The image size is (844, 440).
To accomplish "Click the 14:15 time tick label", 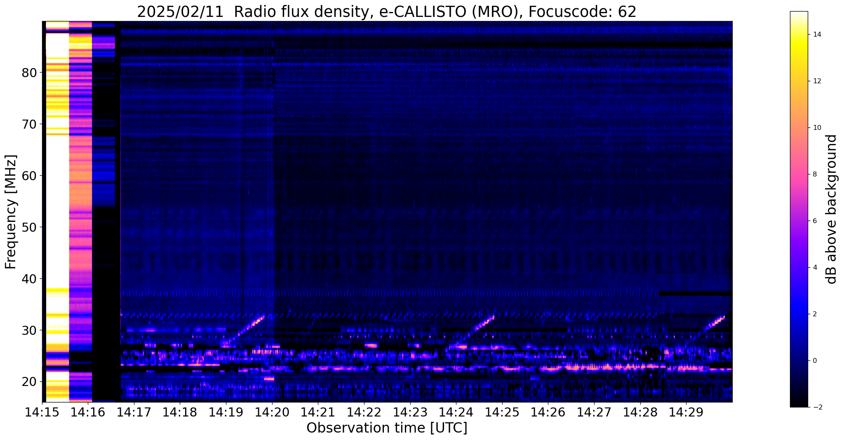I will 42,412.
